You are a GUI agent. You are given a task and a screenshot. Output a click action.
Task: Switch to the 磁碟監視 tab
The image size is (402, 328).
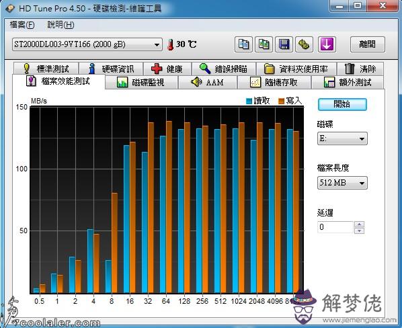coord(141,82)
